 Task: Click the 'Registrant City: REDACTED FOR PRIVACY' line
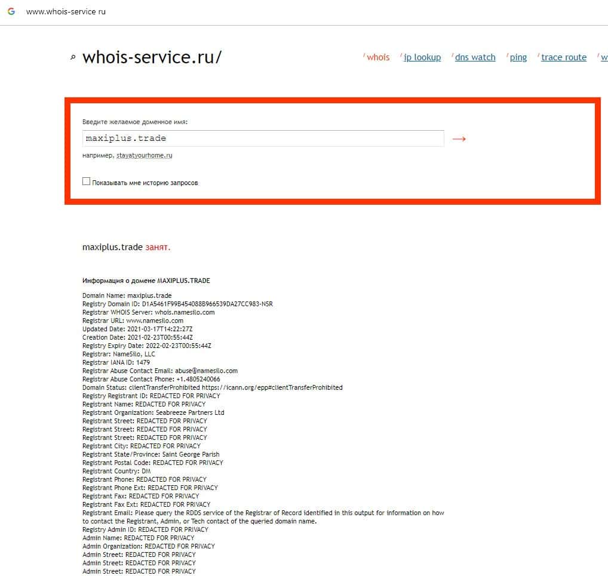(142, 446)
